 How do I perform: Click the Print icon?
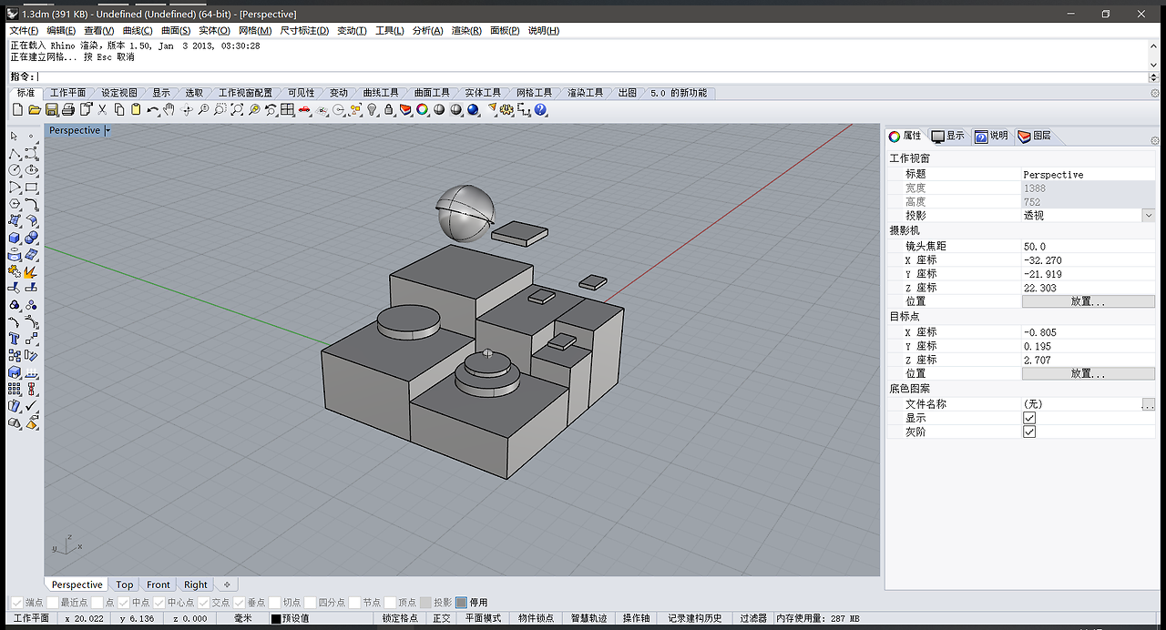coord(68,109)
